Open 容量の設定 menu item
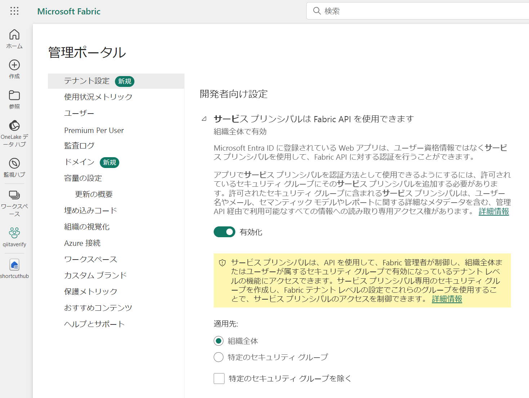 click(x=83, y=178)
